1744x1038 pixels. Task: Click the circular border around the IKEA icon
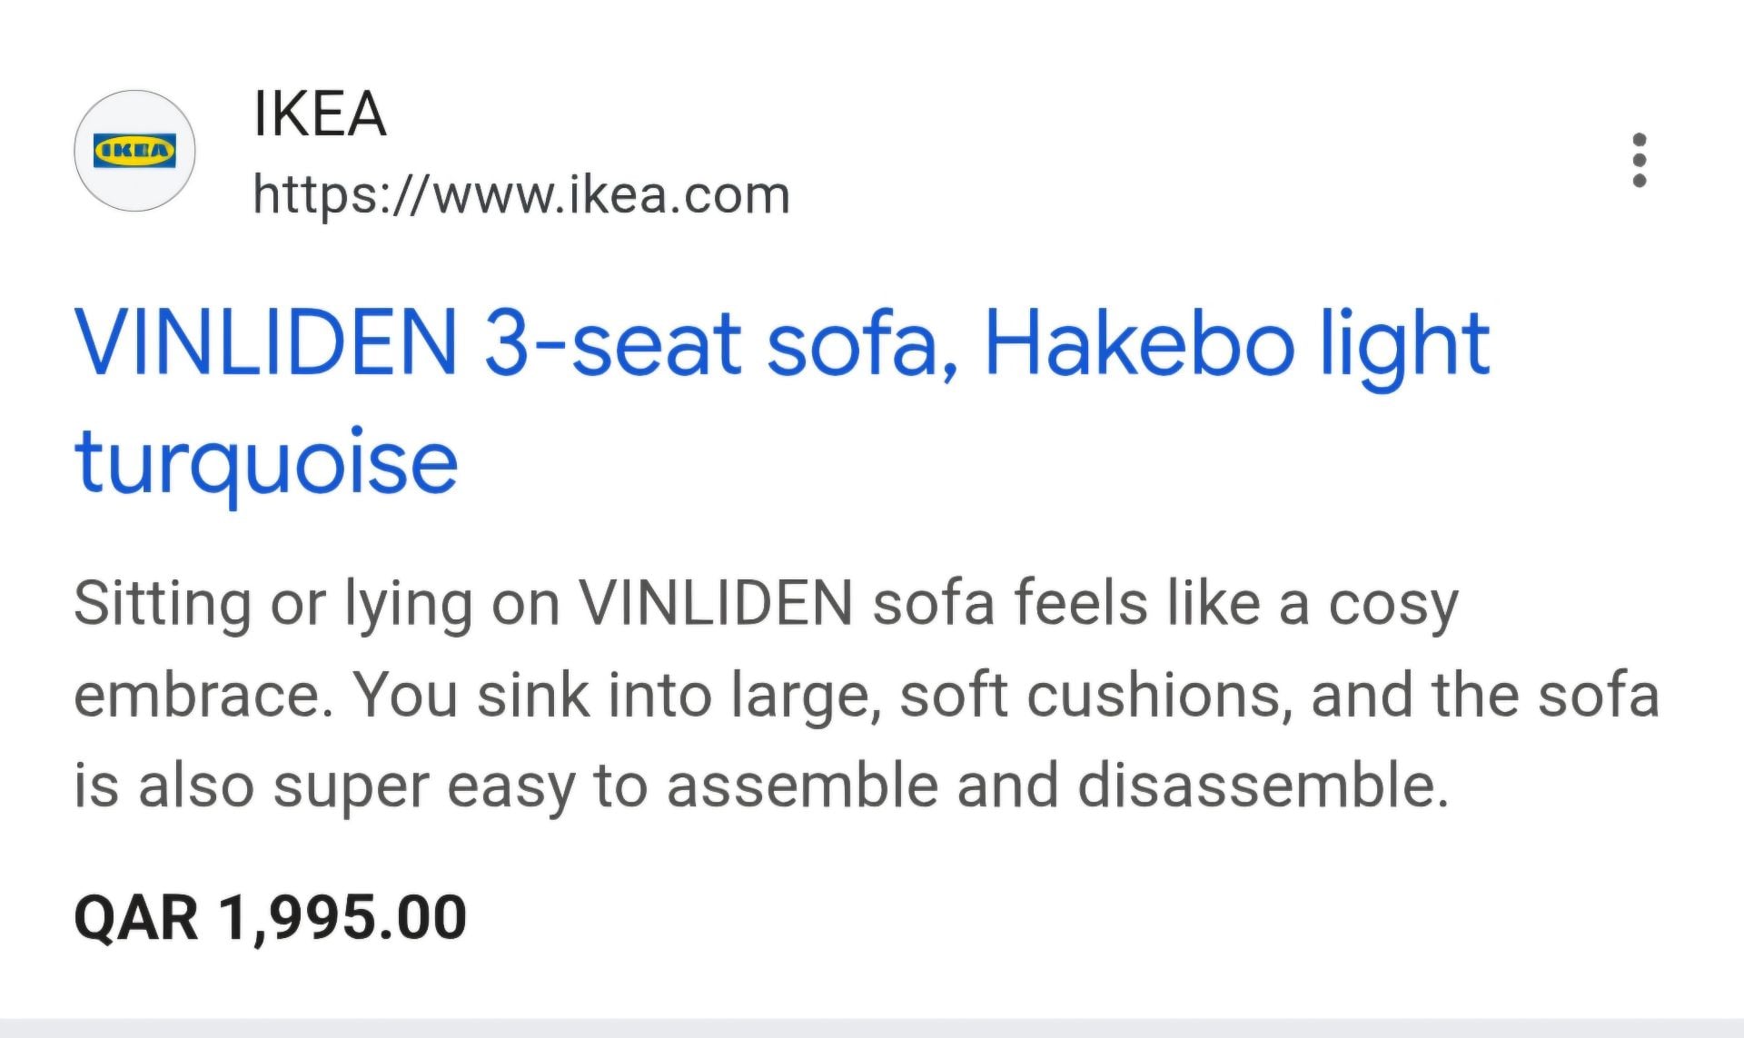134,151
